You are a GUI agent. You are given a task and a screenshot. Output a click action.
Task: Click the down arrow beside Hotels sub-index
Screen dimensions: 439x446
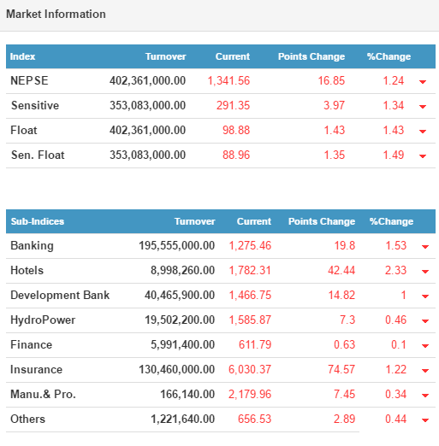425,272
